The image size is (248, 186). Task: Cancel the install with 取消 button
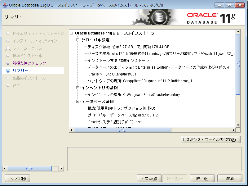click(x=230, y=179)
